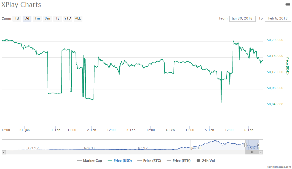Image resolution: width=292 pixels, height=169 pixels.
Task: Click the $0,120000 axis label
Action: pos(275,72)
